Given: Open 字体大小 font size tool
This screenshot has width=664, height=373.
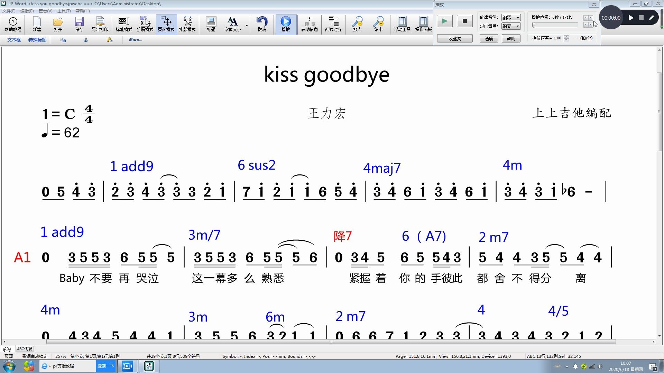Looking at the screenshot, I should [x=233, y=24].
